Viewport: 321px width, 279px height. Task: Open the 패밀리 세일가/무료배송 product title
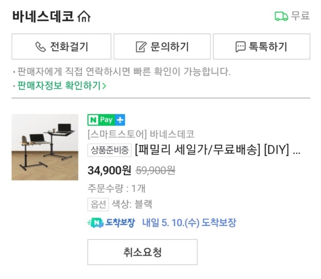(x=217, y=151)
